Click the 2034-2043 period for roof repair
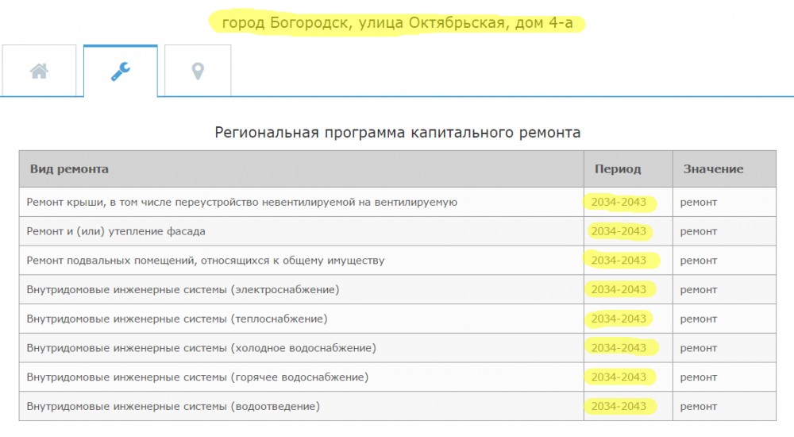This screenshot has width=794, height=437. click(x=619, y=203)
